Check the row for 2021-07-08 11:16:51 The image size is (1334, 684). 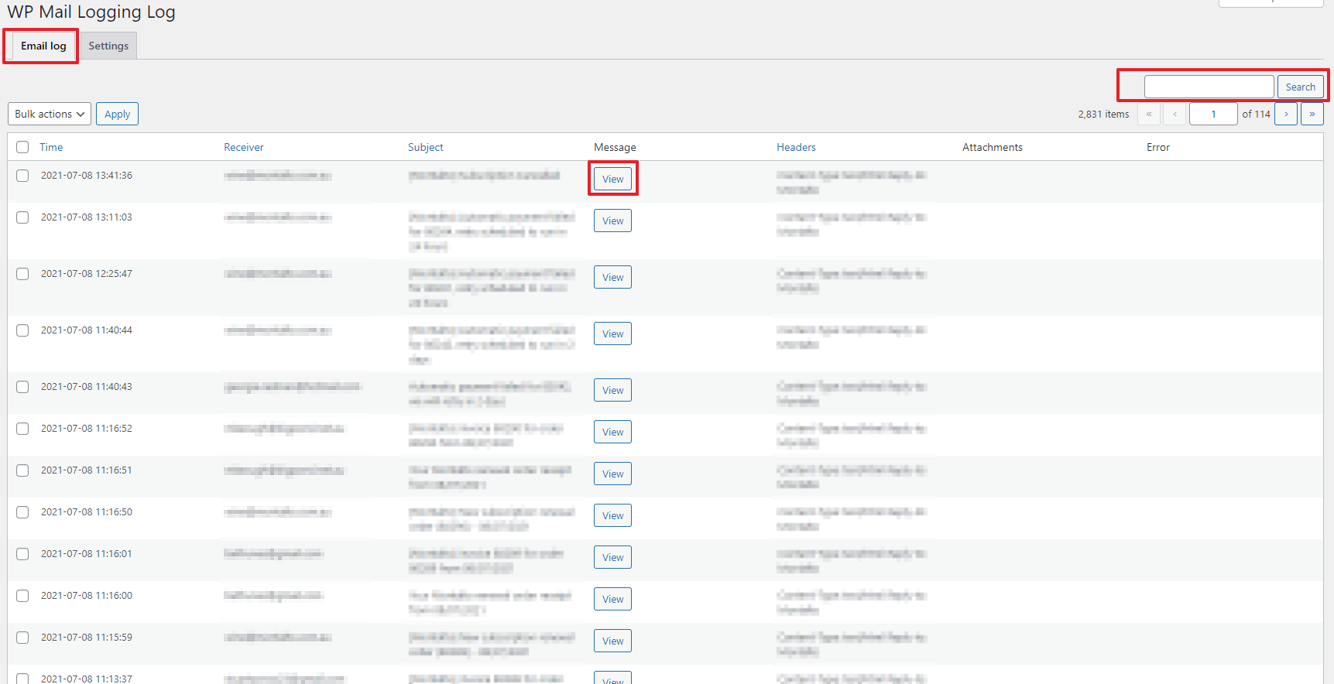(x=22, y=470)
